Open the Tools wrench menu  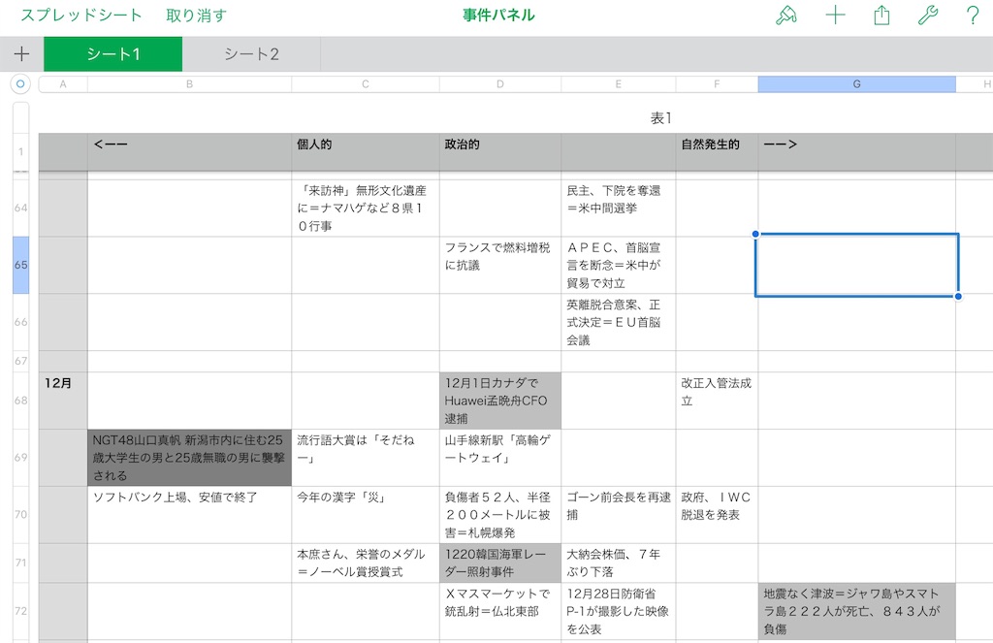928,15
